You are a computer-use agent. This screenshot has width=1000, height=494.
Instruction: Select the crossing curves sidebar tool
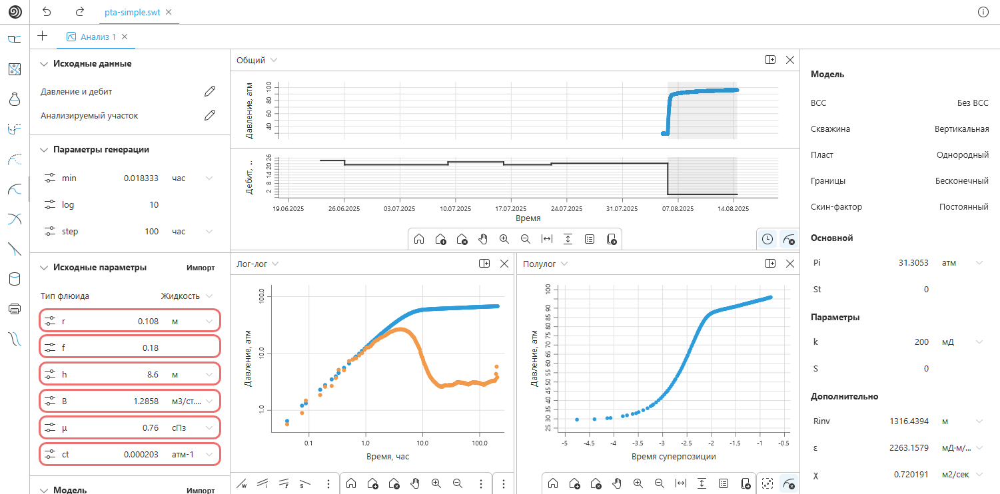(x=15, y=218)
